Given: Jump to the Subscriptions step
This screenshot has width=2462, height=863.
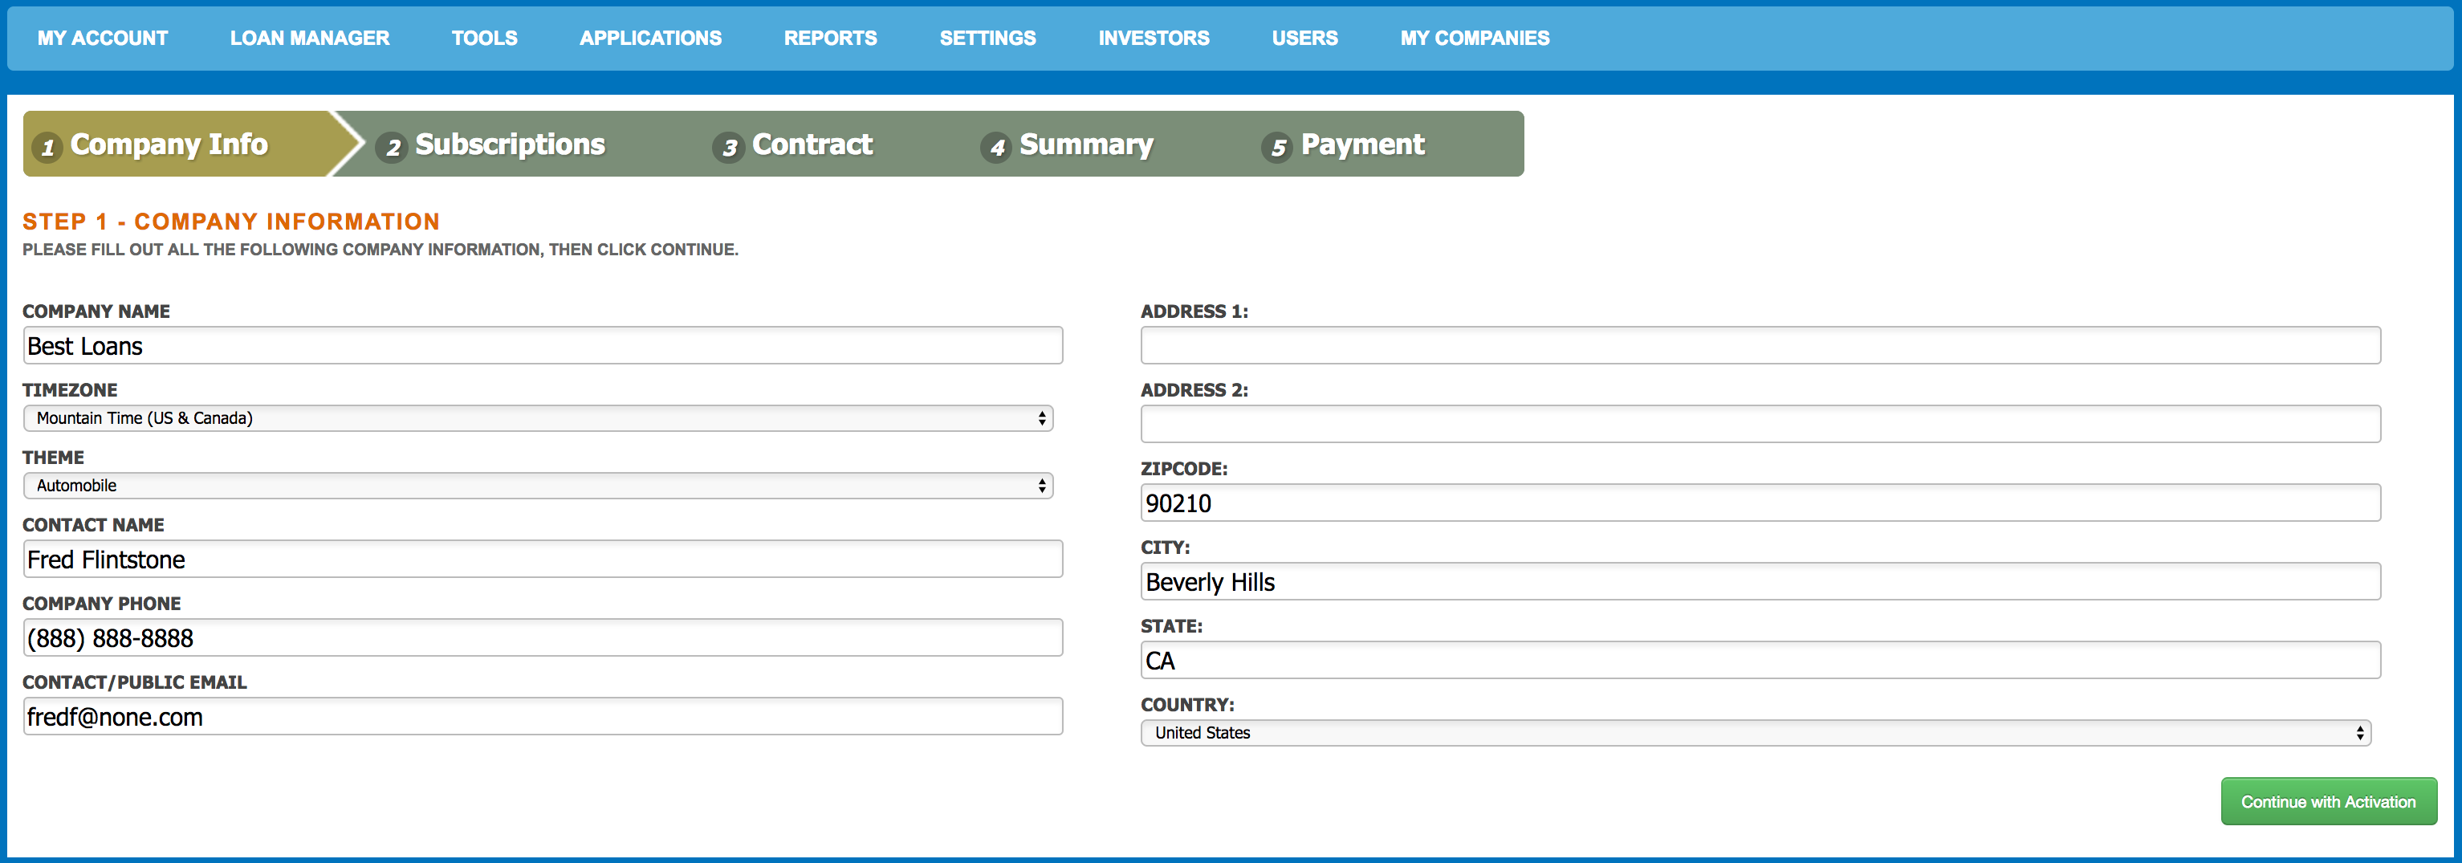Looking at the screenshot, I should (x=510, y=145).
